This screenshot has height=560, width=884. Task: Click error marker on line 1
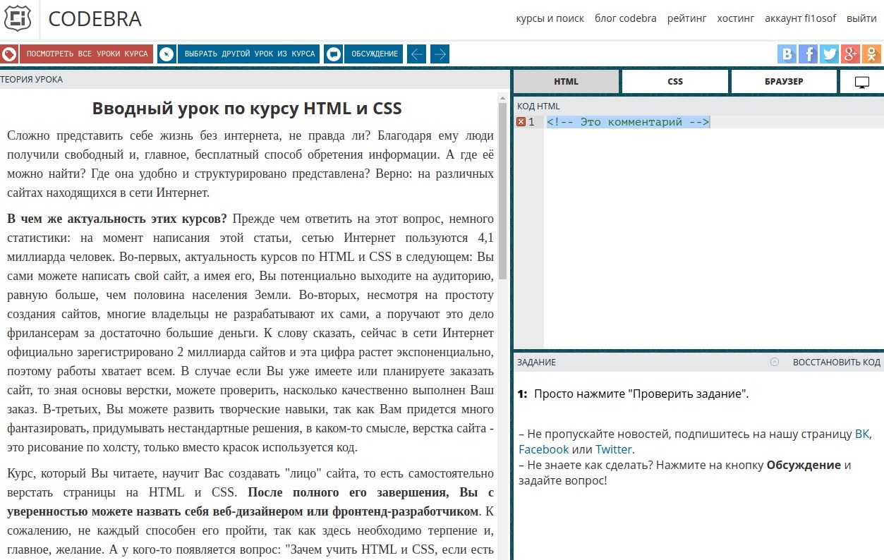[x=521, y=122]
